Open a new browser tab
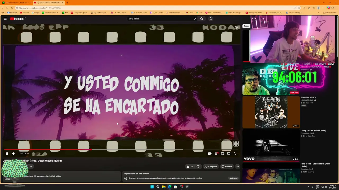This screenshot has width=339, height=190. (x=67, y=3)
